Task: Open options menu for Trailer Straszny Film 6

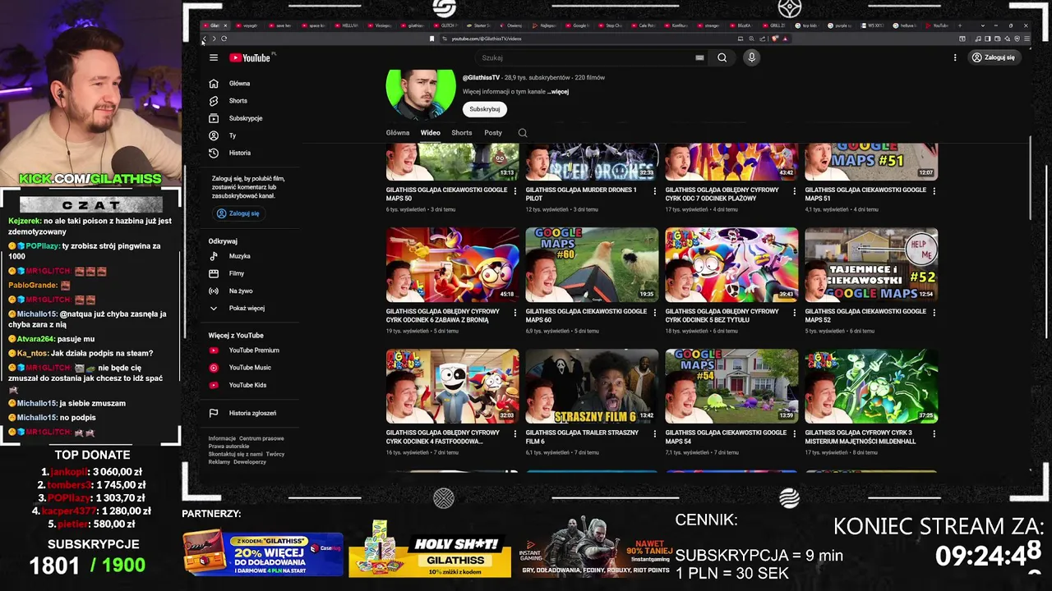Action: pos(655,433)
